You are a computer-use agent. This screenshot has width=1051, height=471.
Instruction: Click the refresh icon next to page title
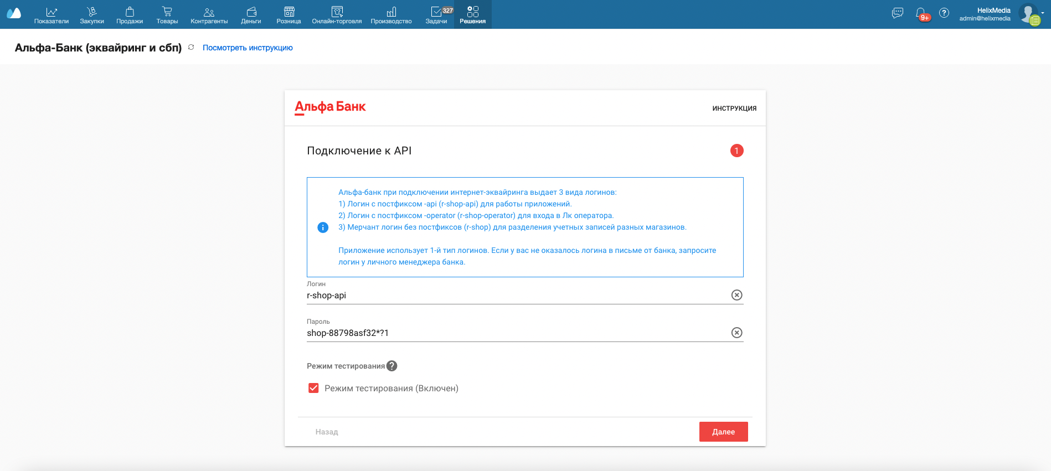pos(191,48)
